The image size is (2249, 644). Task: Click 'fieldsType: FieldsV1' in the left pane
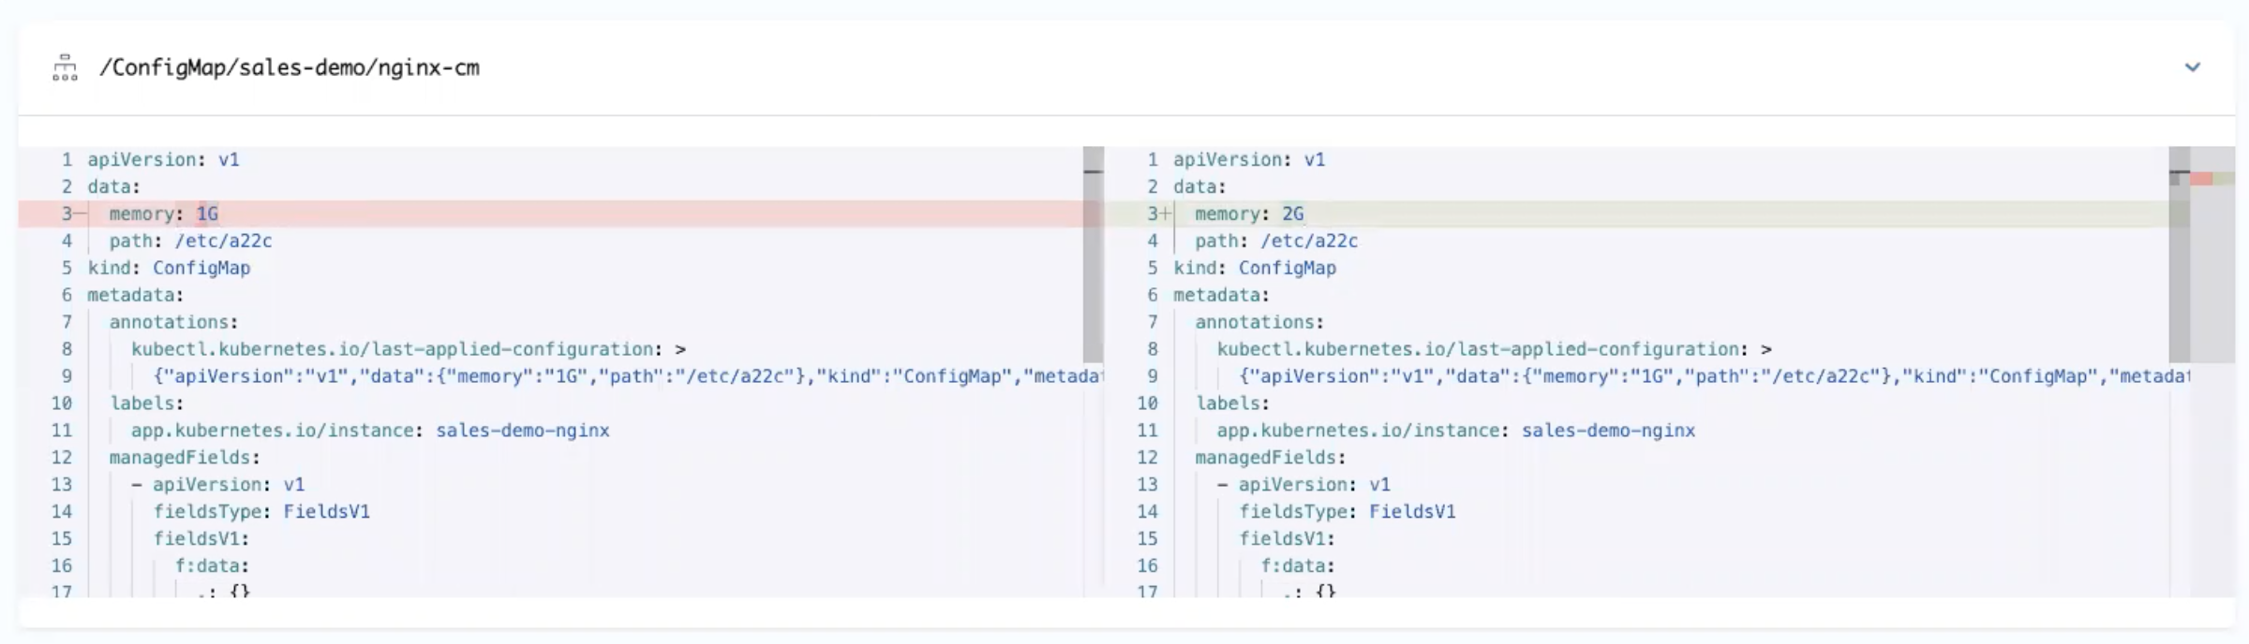coord(261,512)
